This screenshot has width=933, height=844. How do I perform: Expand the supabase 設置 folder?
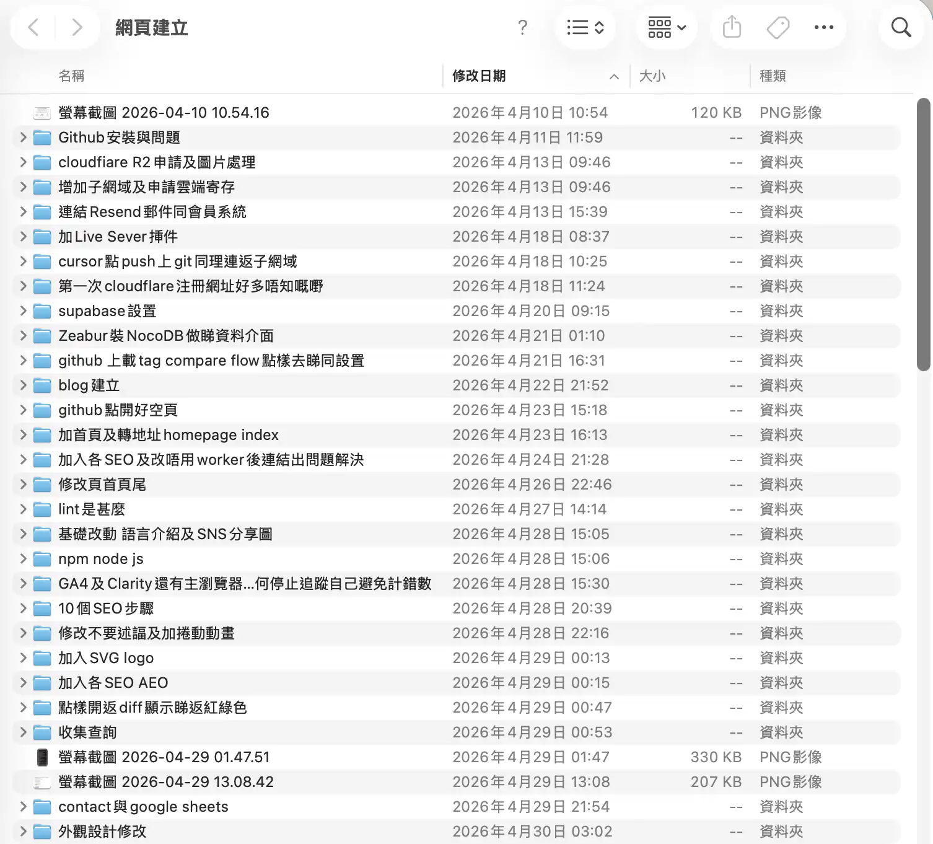pos(23,310)
